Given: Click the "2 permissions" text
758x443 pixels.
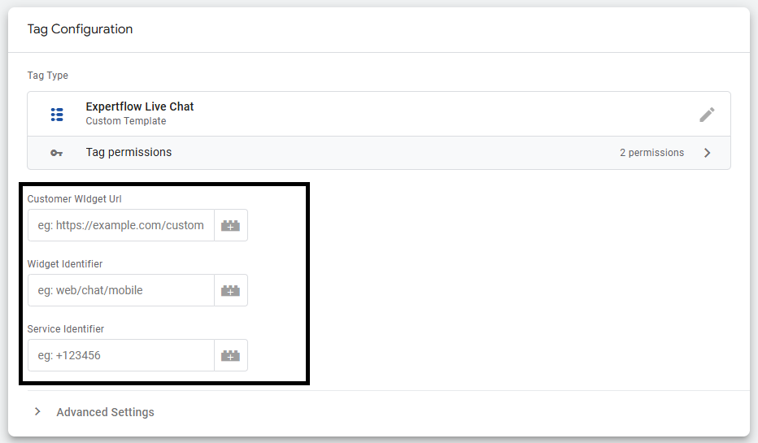Looking at the screenshot, I should (651, 153).
